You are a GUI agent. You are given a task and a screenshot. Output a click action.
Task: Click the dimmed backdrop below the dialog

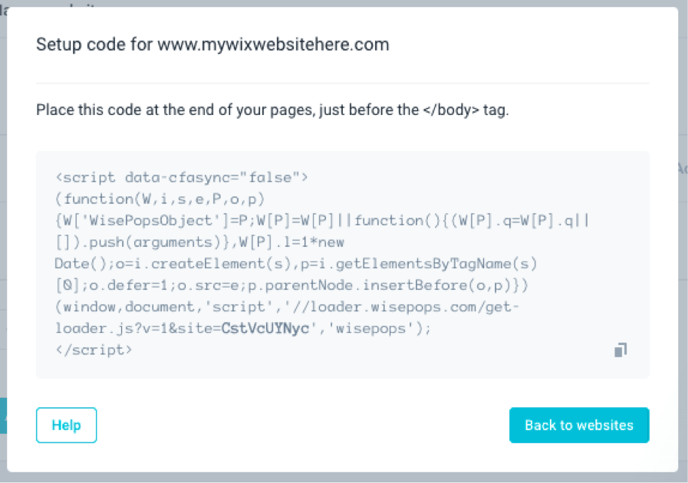[x=345, y=478]
